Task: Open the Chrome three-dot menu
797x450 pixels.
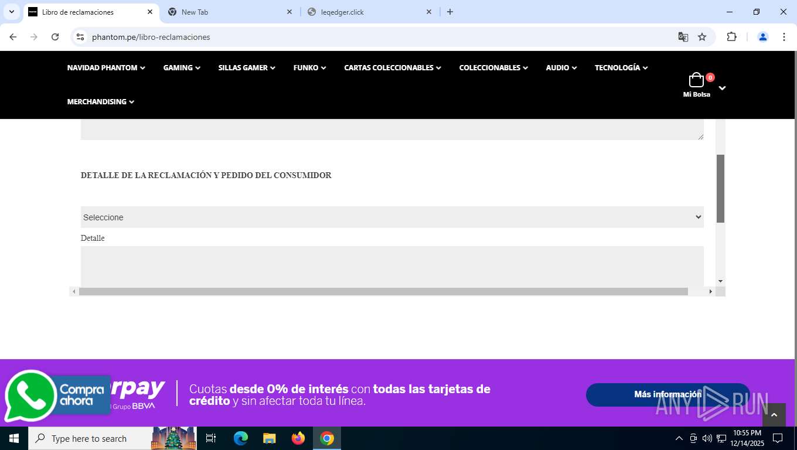Action: pos(784,37)
